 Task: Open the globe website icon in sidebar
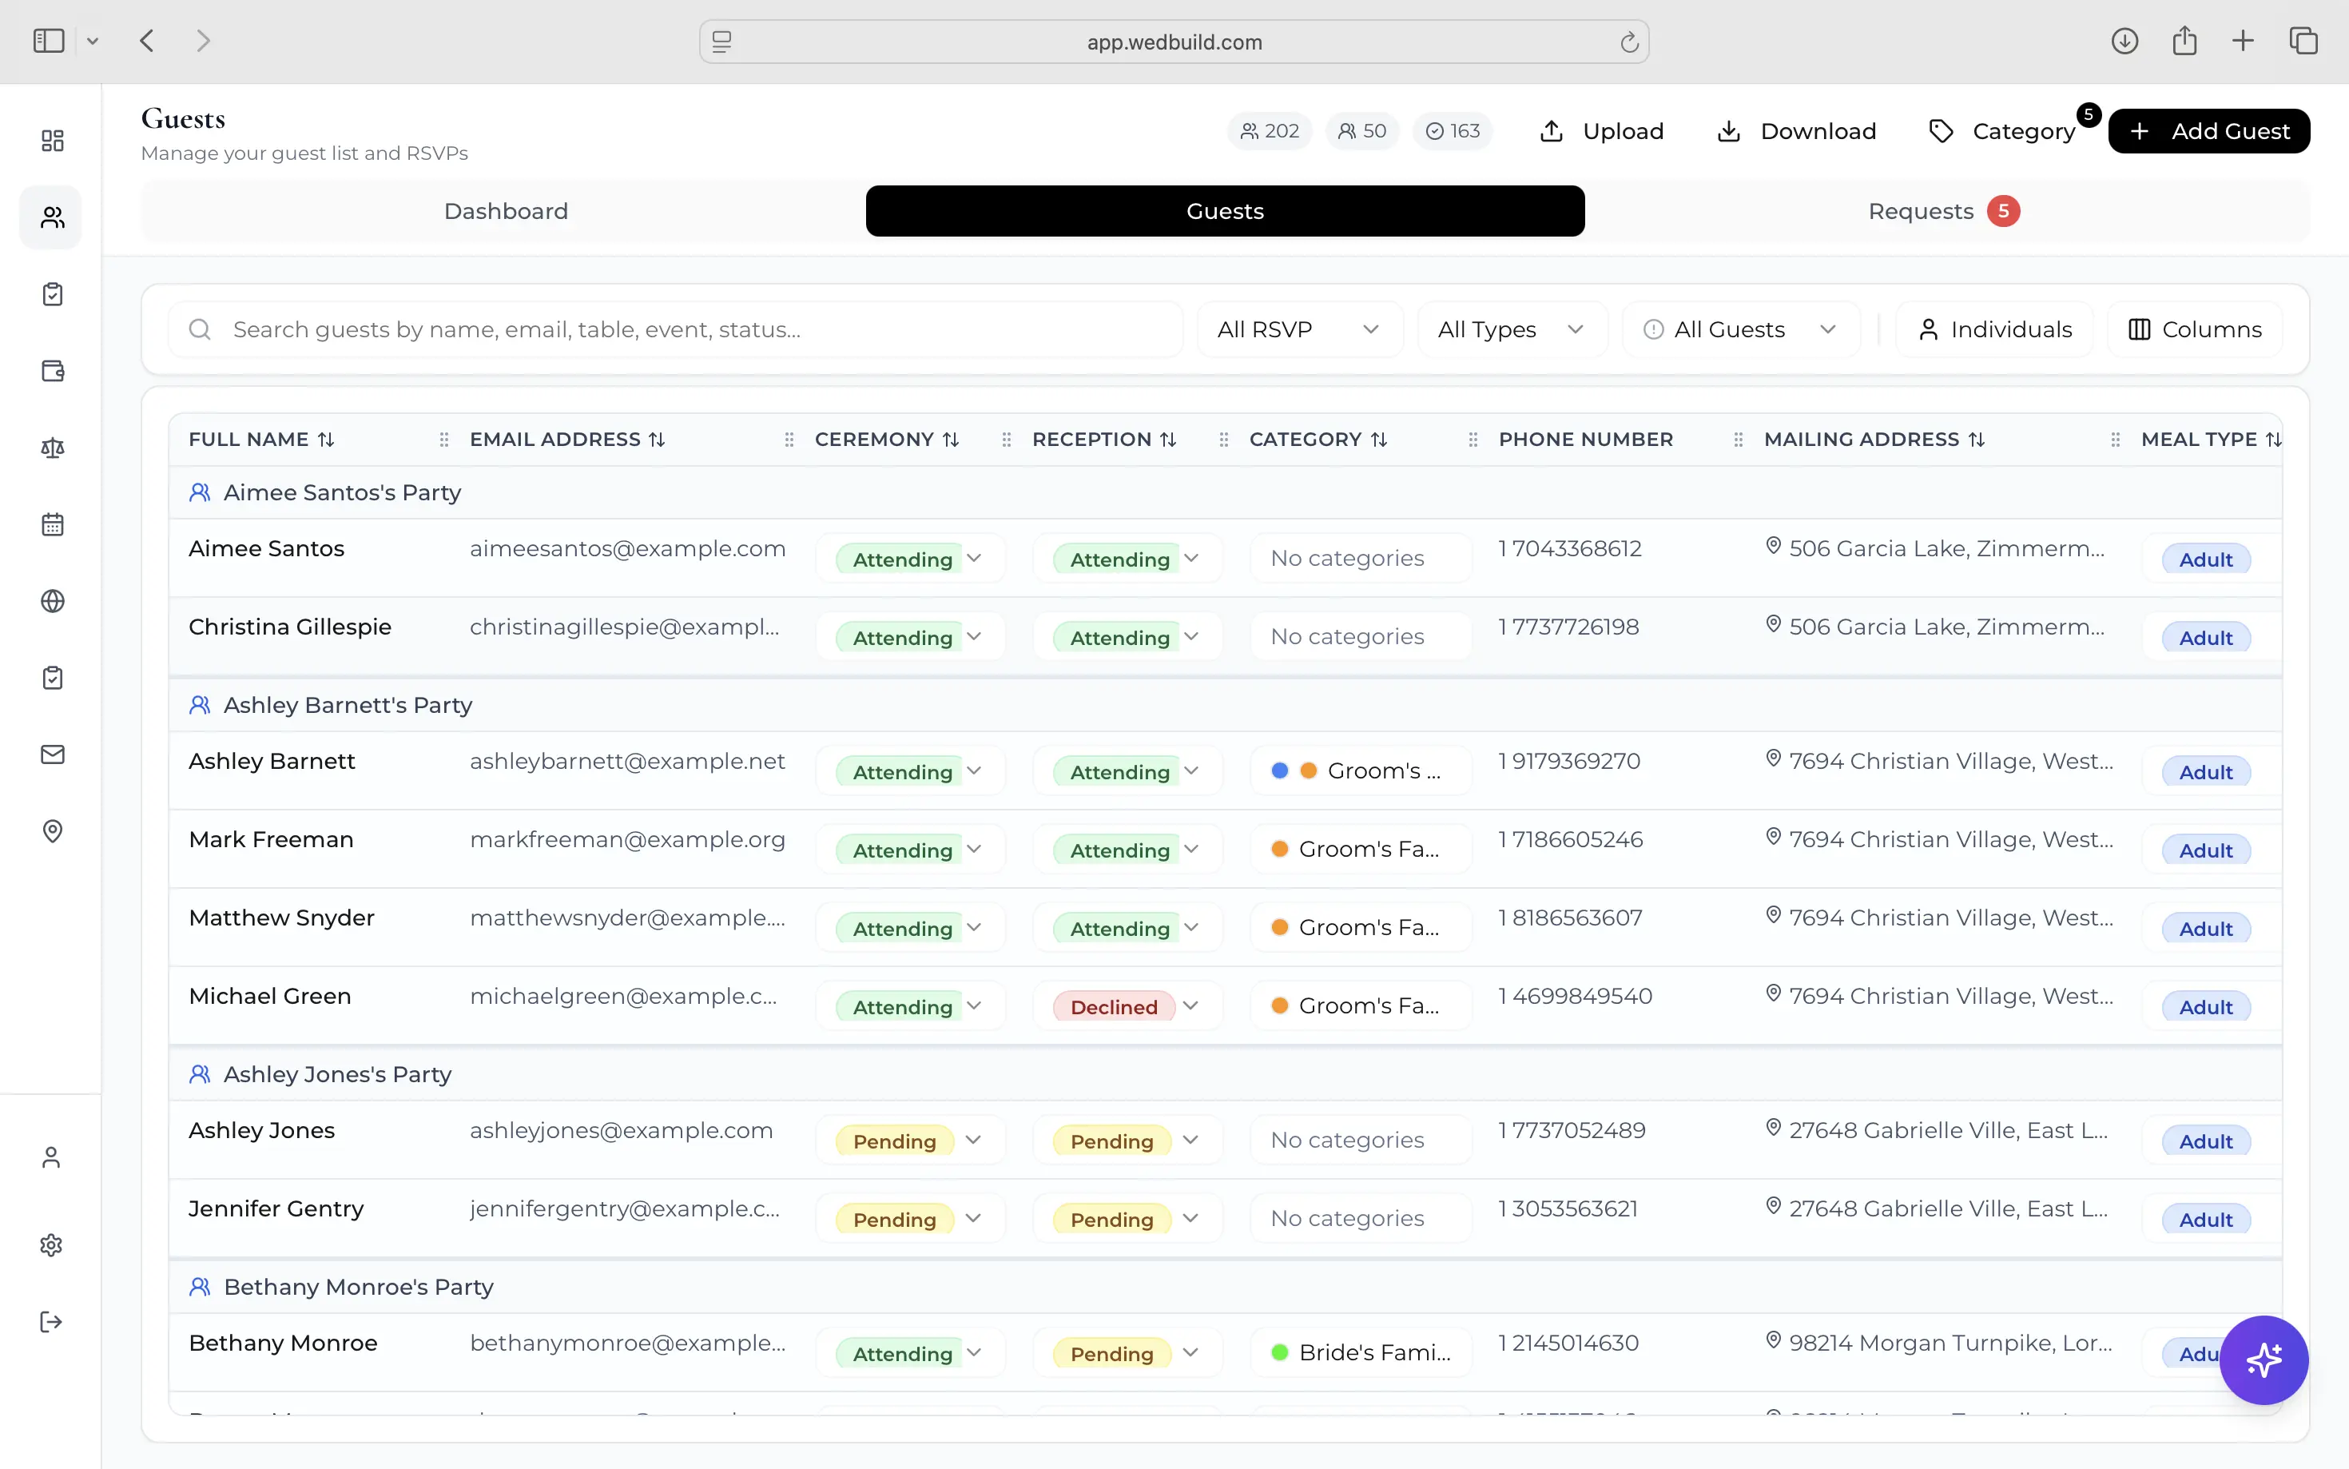tap(53, 601)
